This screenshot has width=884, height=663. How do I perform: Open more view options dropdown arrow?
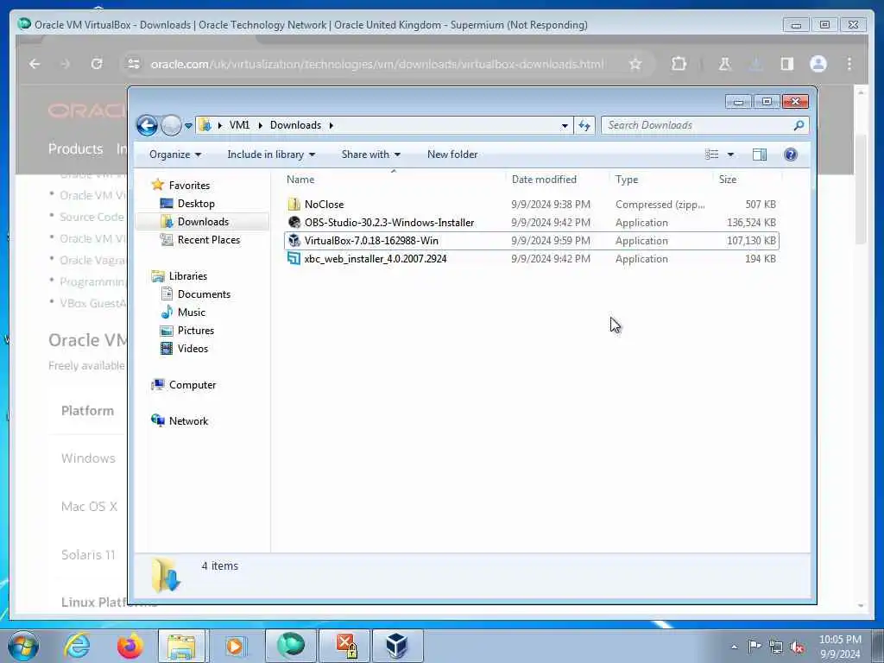(730, 155)
